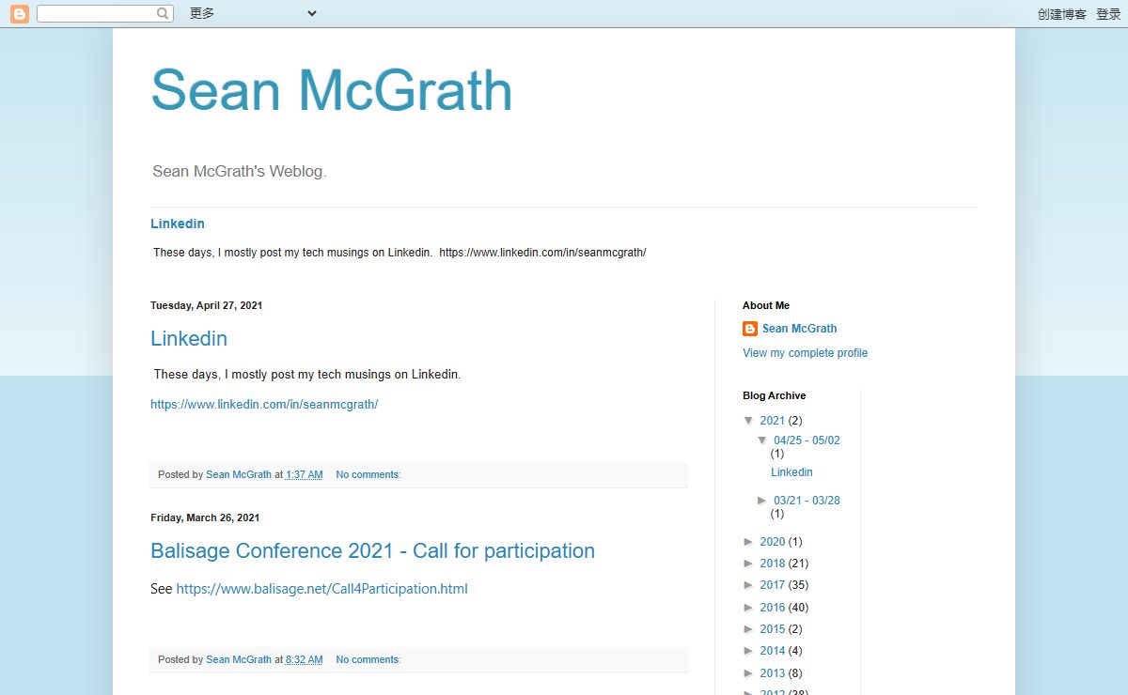Open the 2016 archive year link
This screenshot has height=695, width=1128.
(772, 608)
